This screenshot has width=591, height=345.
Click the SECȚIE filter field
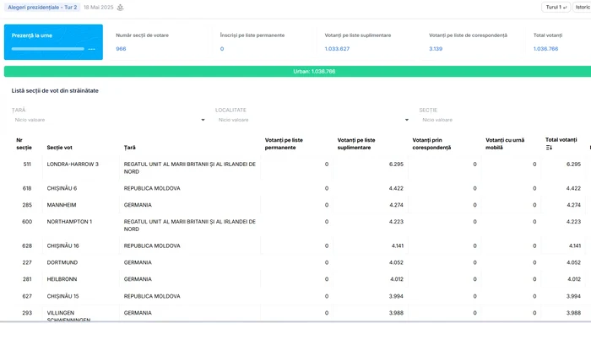pyautogui.click(x=505, y=120)
